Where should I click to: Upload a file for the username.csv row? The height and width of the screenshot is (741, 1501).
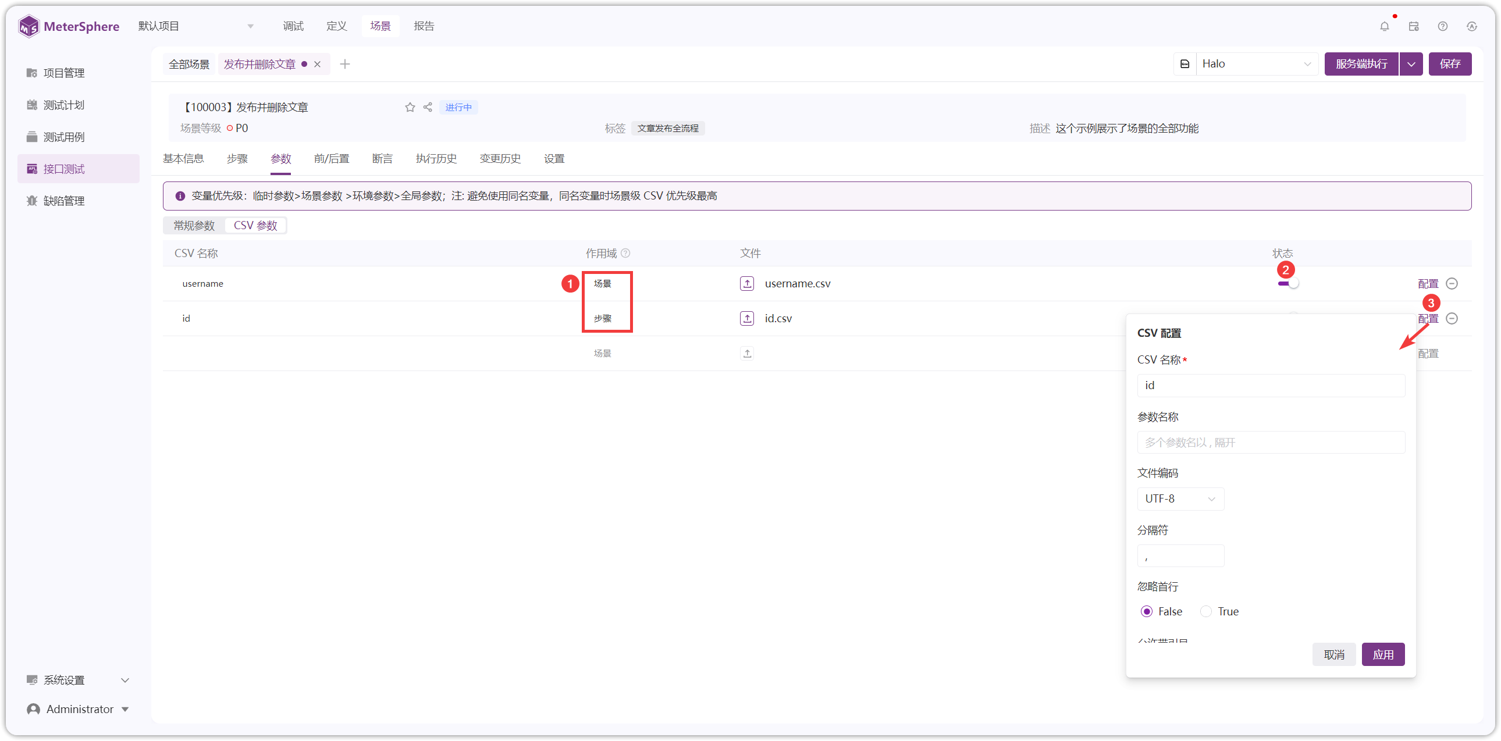tap(747, 284)
